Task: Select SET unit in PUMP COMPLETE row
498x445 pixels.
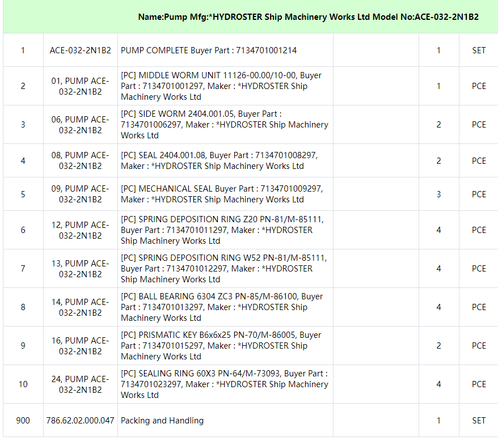Action: [479, 50]
